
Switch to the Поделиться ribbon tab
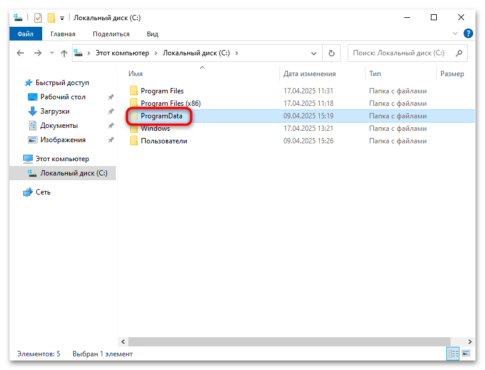click(111, 34)
